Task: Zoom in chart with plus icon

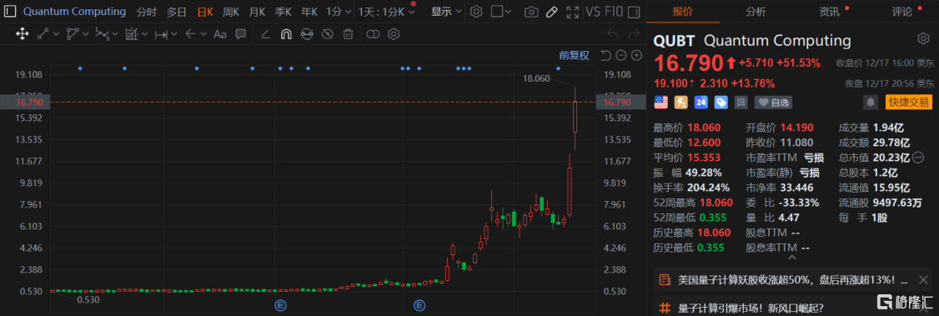Action: (636, 56)
